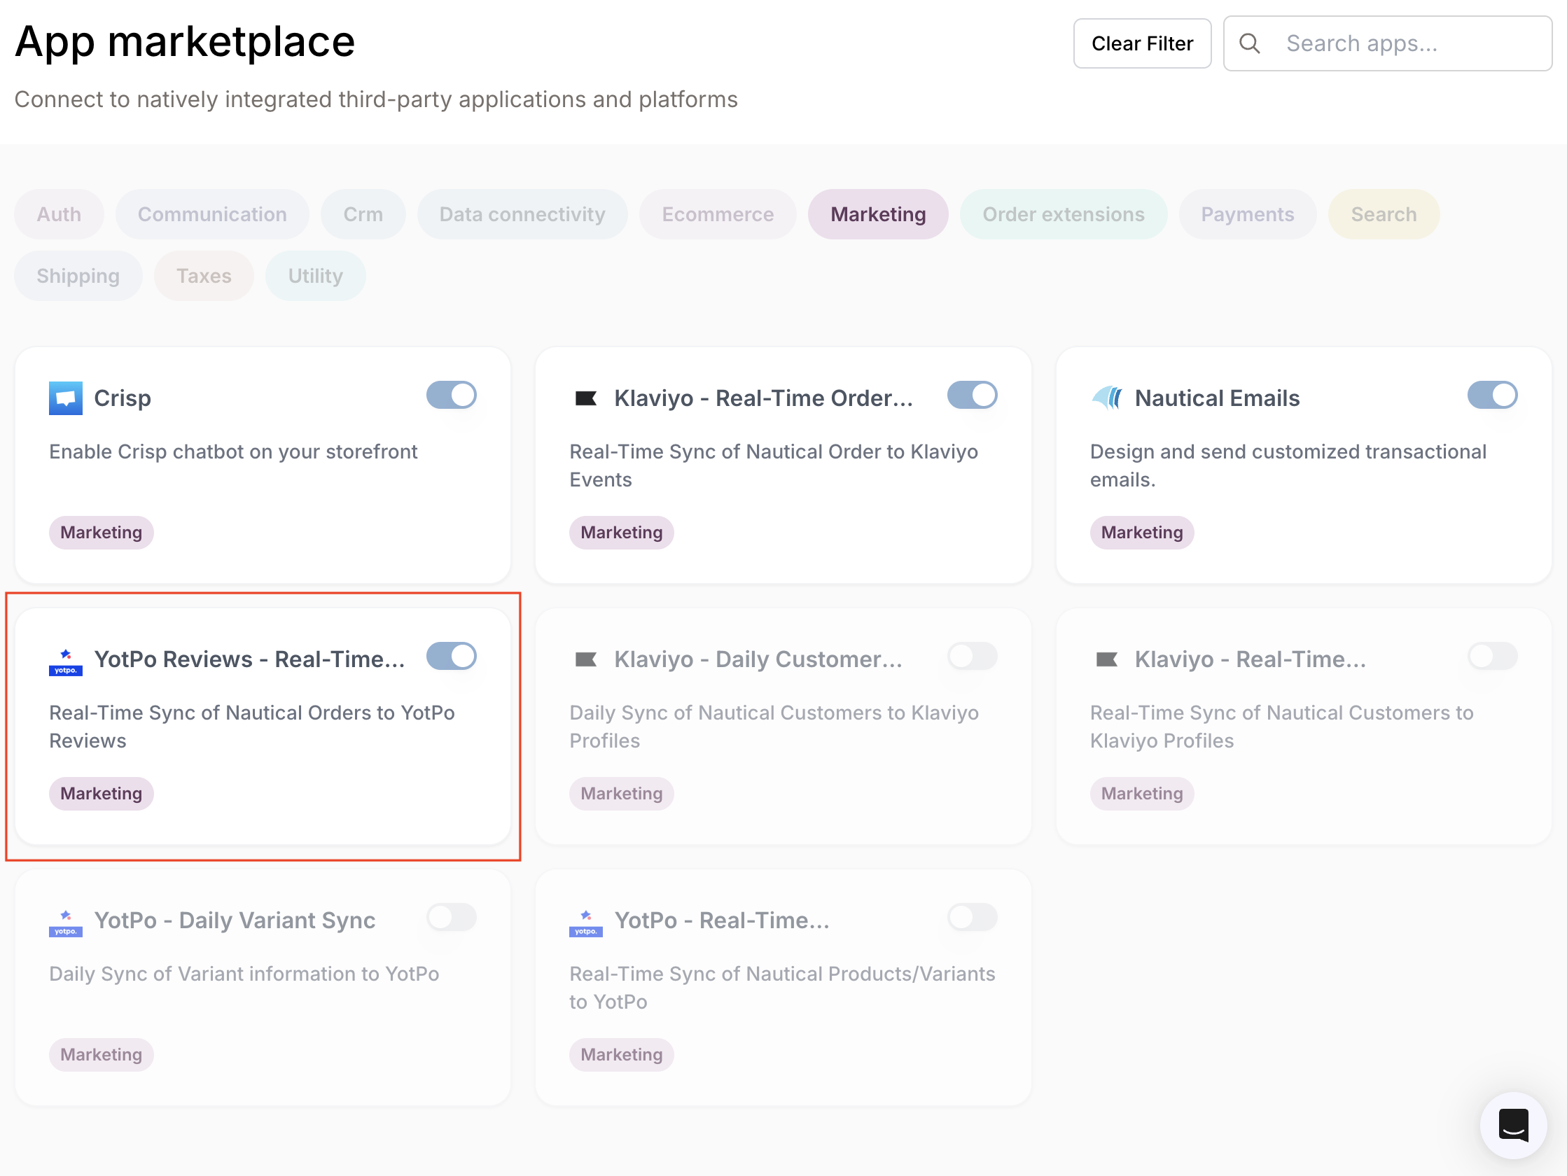Click the search magnifier icon
Viewport: 1567px width, 1176px height.
[1250, 43]
